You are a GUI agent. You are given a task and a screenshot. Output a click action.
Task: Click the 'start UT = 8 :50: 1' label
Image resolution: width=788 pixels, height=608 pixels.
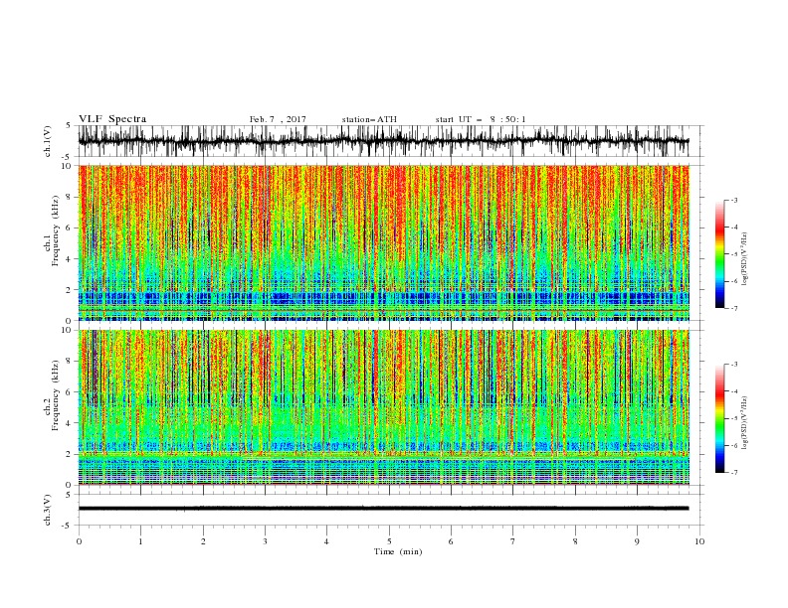pos(481,119)
